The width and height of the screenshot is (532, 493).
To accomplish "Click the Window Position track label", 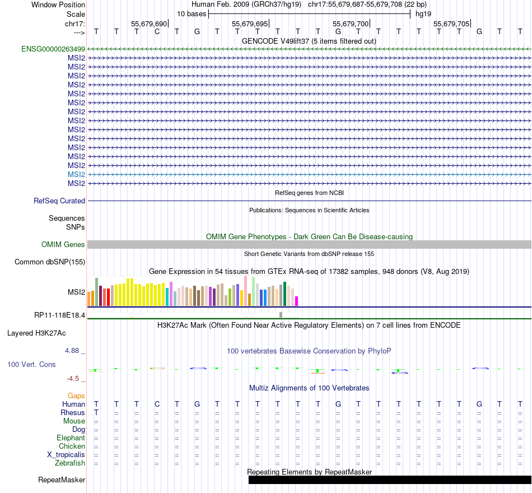I will [x=58, y=4].
